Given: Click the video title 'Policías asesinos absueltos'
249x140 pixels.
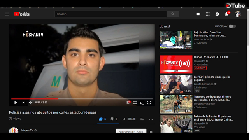Looking at the screenshot, I should [53, 112].
